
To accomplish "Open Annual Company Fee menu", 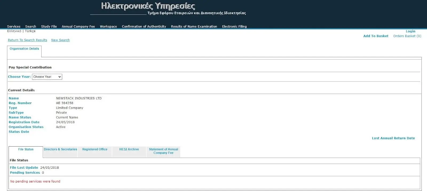I will click(x=78, y=27).
